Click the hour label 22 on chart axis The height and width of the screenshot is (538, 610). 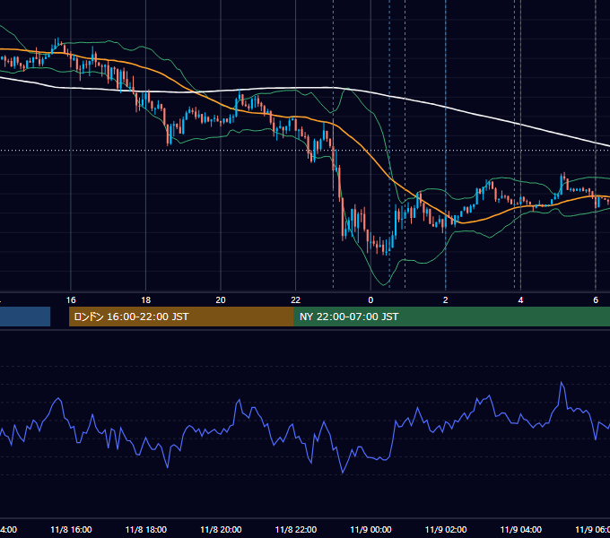296,300
